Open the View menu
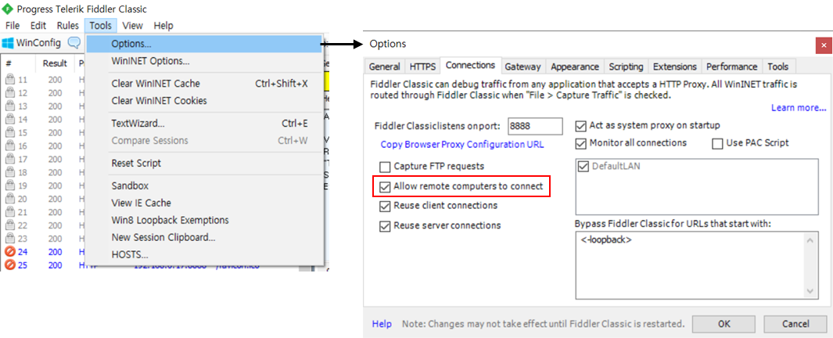This screenshot has width=833, height=338. 132,26
